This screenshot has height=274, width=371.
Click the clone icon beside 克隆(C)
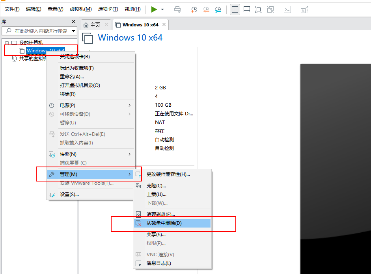click(x=138, y=186)
